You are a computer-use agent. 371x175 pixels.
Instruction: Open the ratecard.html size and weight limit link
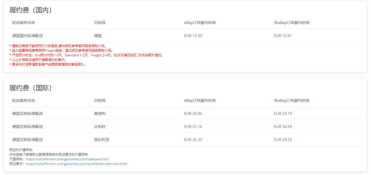[67, 159]
